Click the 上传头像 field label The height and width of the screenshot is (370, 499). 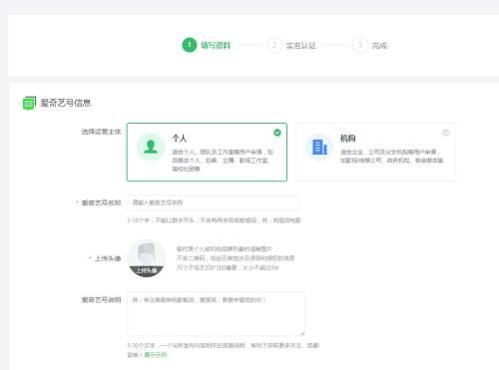pyautogui.click(x=108, y=258)
